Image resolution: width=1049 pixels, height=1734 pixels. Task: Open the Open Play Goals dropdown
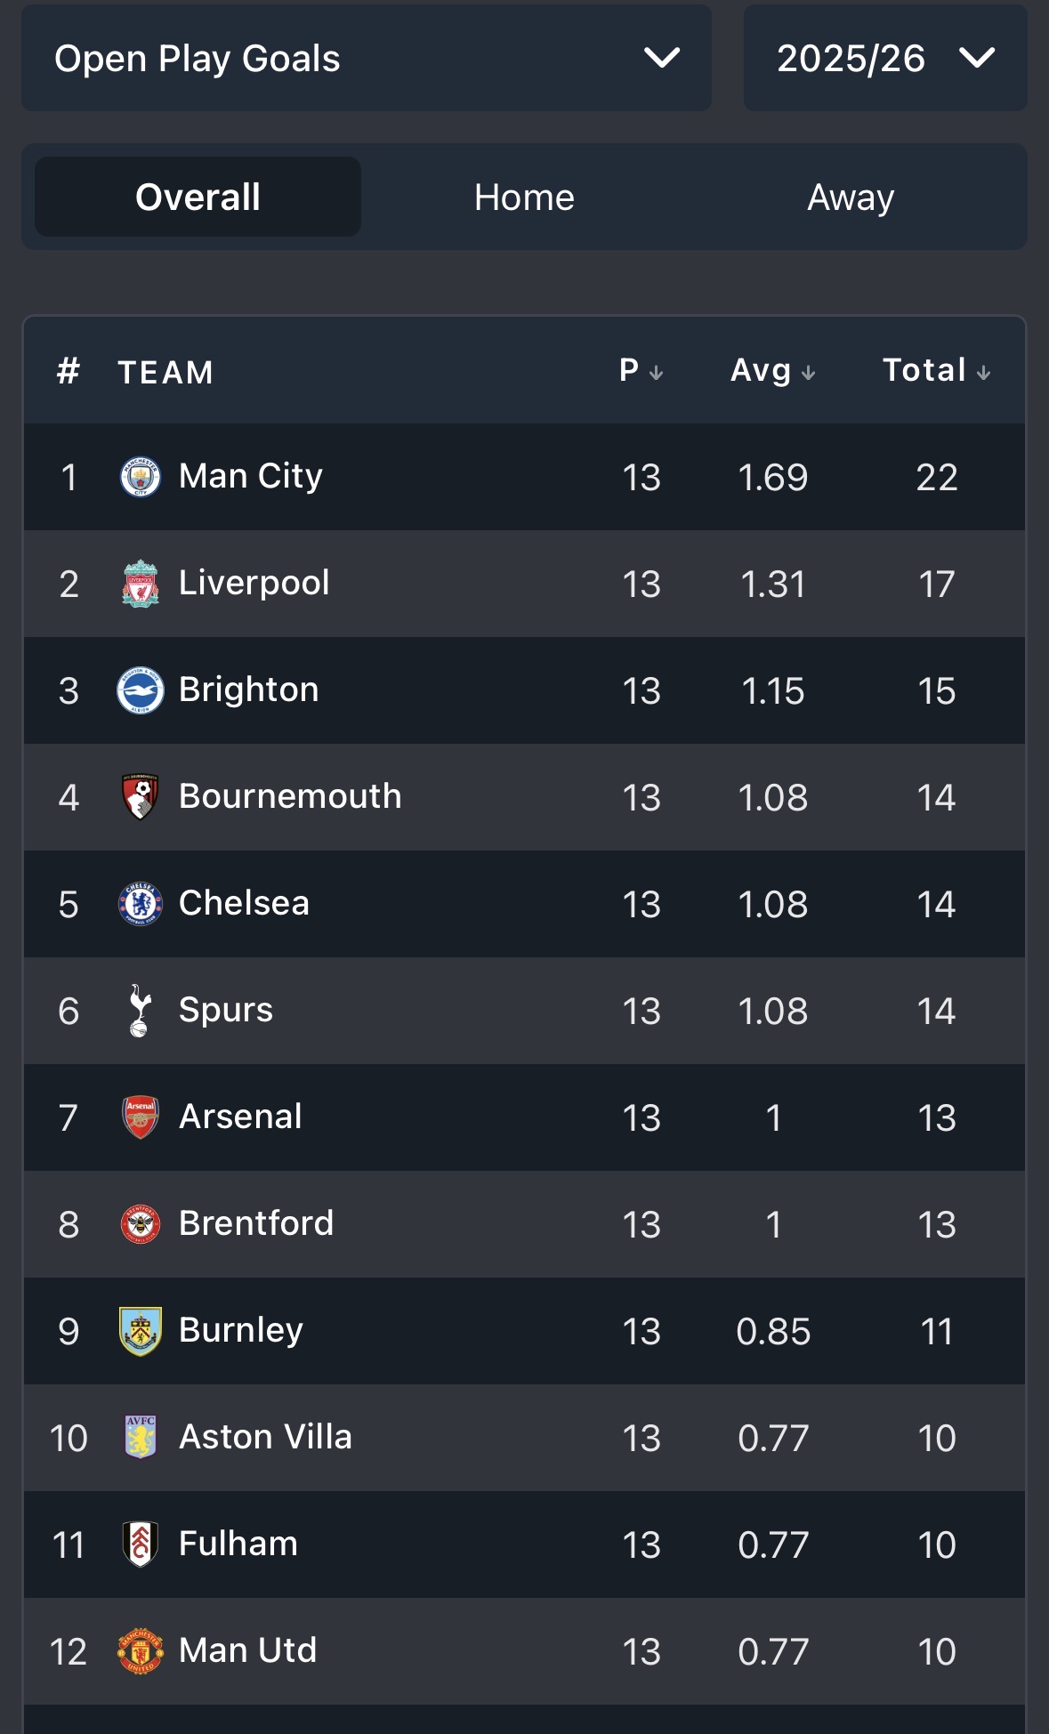point(366,59)
